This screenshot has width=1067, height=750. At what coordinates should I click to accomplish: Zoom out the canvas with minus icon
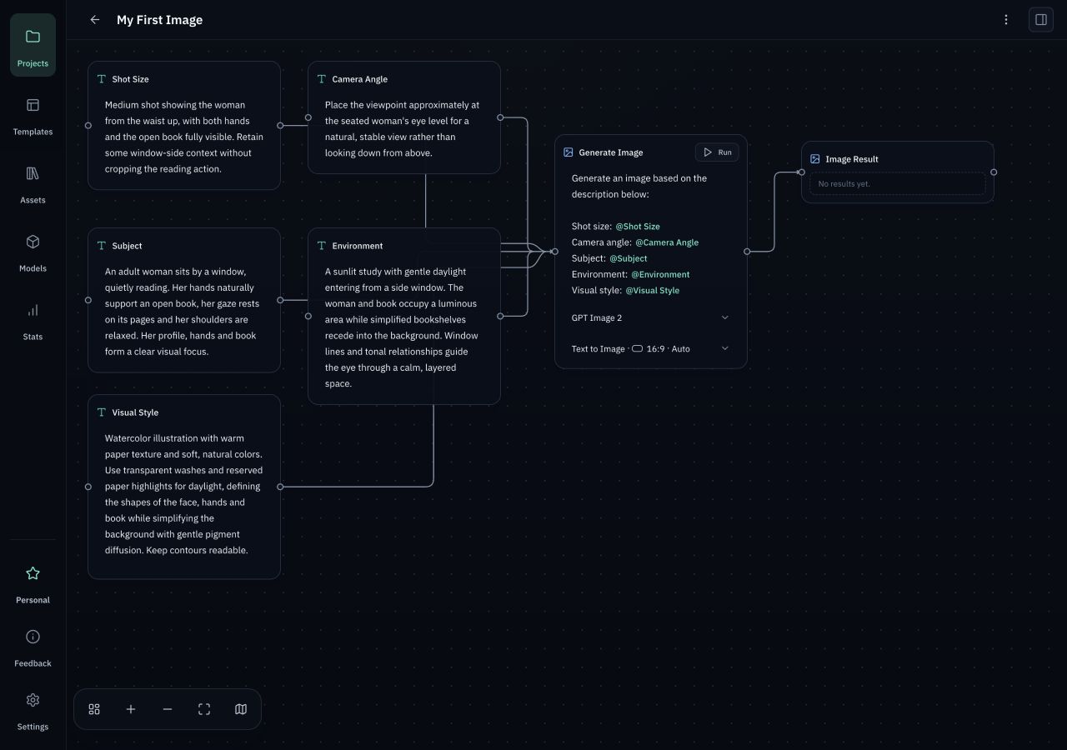click(168, 709)
